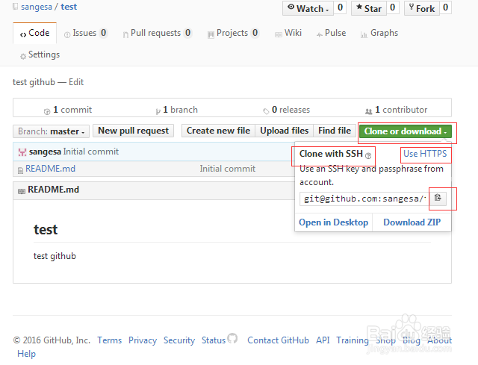Screen dimensions: 478x365
Task: Click New pull request button
Action: click(x=133, y=131)
